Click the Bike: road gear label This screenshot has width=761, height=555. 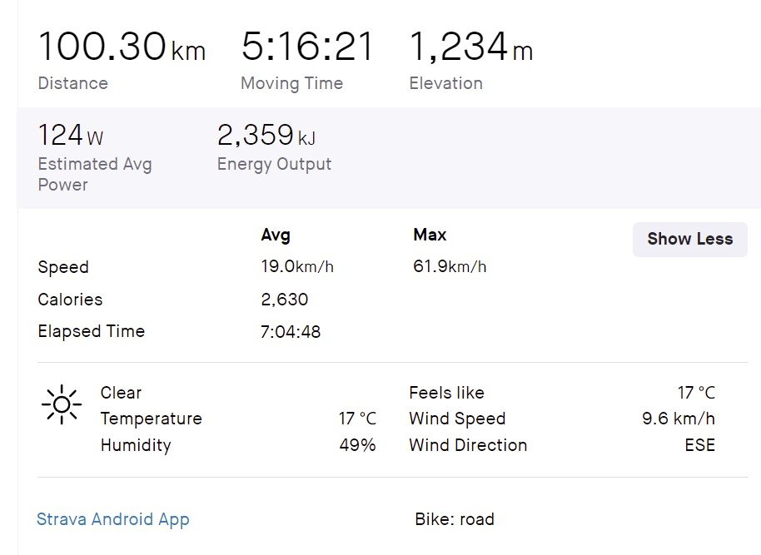[455, 519]
